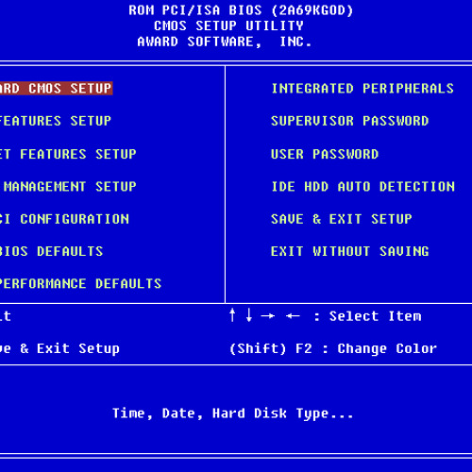
Task: Choose USER PASSWORD entry
Action: click(x=325, y=154)
